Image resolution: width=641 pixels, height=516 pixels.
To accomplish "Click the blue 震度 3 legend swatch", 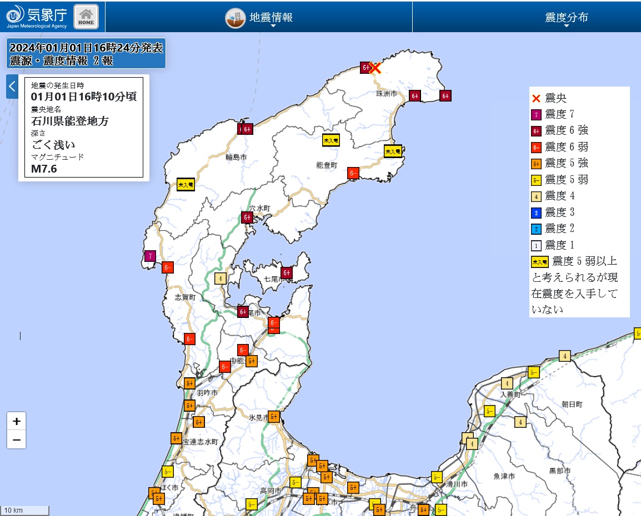I will [536, 213].
